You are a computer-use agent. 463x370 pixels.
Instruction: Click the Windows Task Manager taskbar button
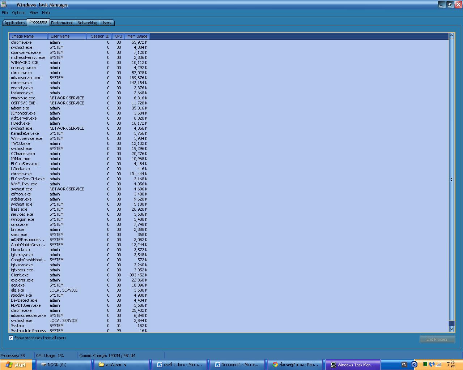[353, 365]
